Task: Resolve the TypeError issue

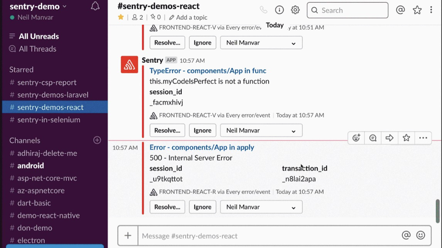Action: point(167,130)
